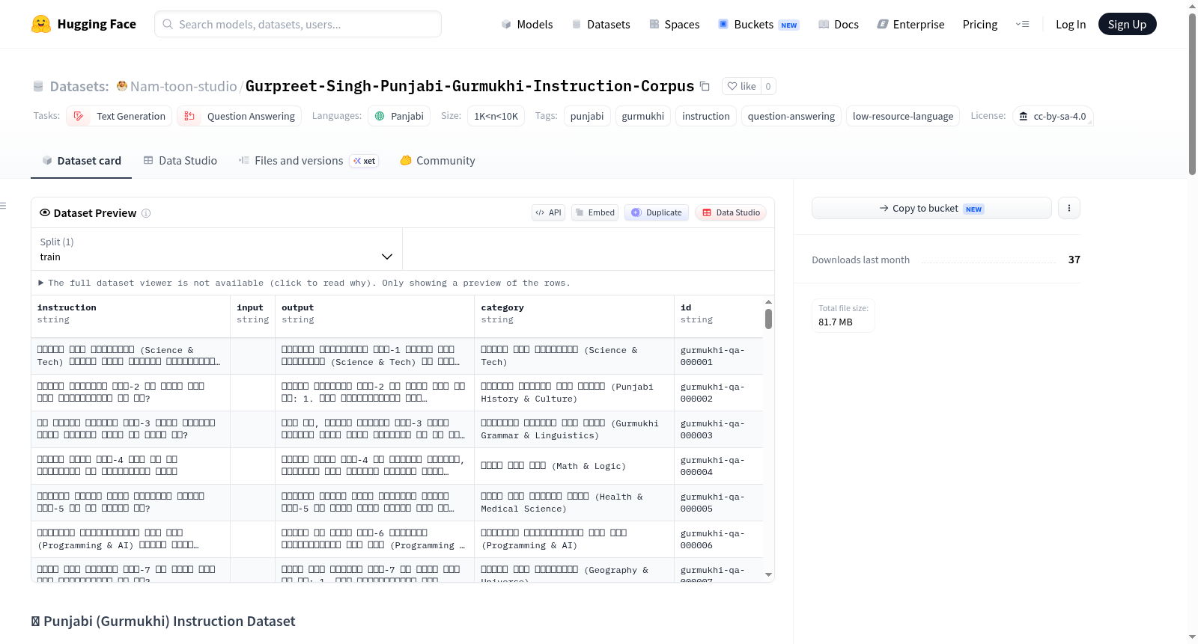Go to Spaces

coord(675,24)
